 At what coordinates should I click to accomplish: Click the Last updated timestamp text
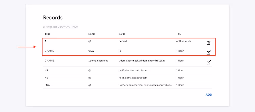point(60,27)
